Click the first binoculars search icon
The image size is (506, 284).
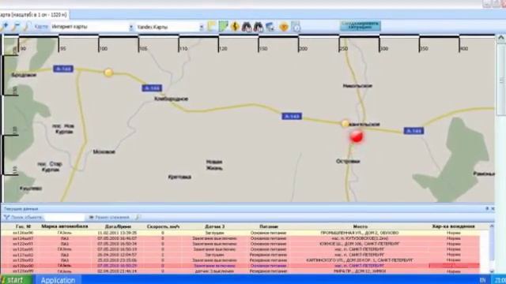point(247,27)
